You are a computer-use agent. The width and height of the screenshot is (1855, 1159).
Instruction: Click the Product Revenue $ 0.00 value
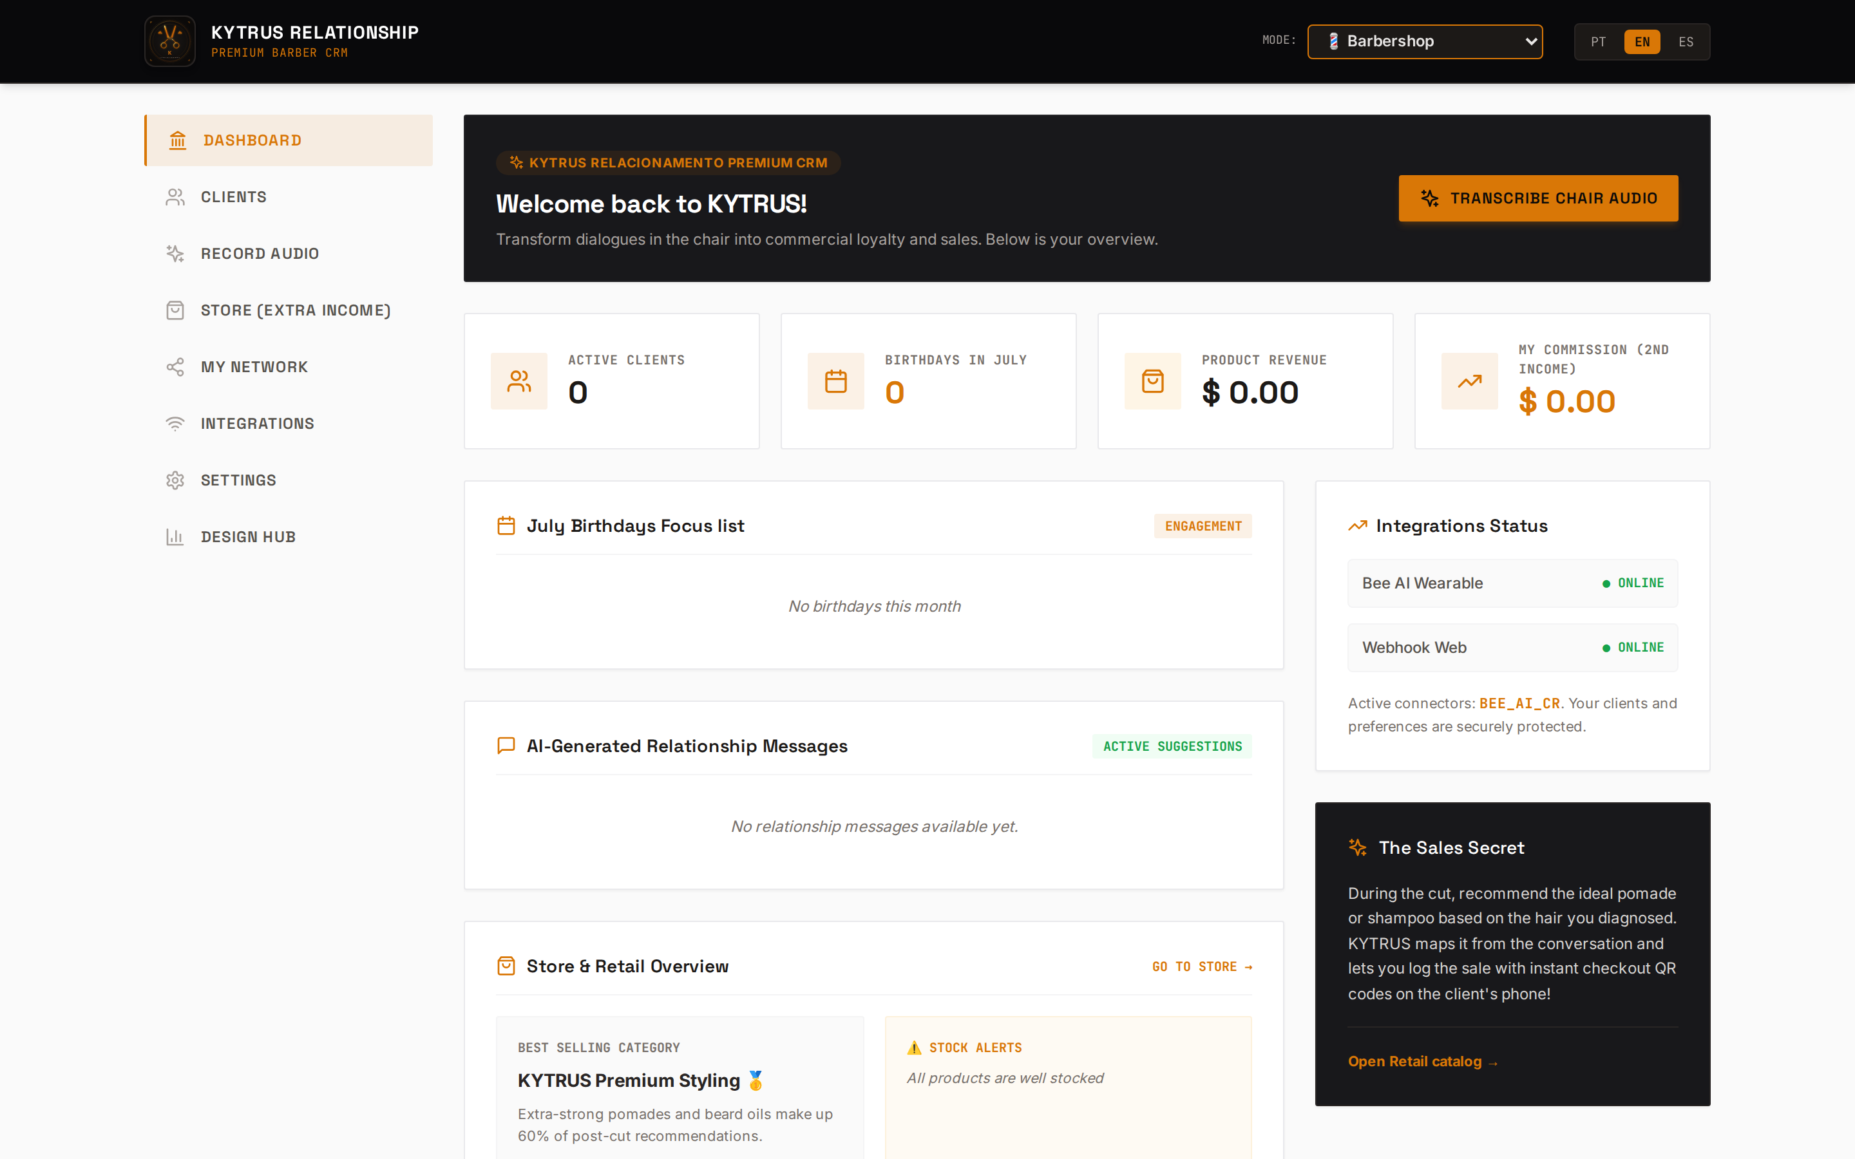click(x=1250, y=393)
